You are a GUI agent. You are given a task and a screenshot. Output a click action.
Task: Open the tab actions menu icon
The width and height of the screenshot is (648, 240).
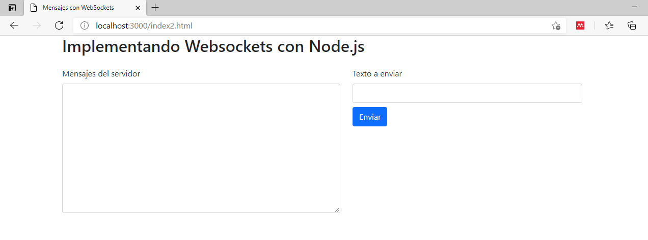point(13,8)
